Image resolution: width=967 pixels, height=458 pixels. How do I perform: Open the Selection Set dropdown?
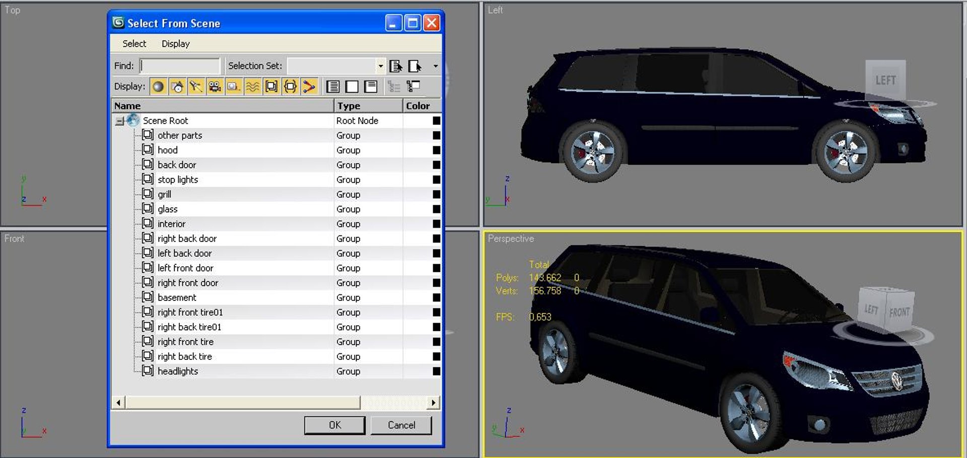point(380,66)
